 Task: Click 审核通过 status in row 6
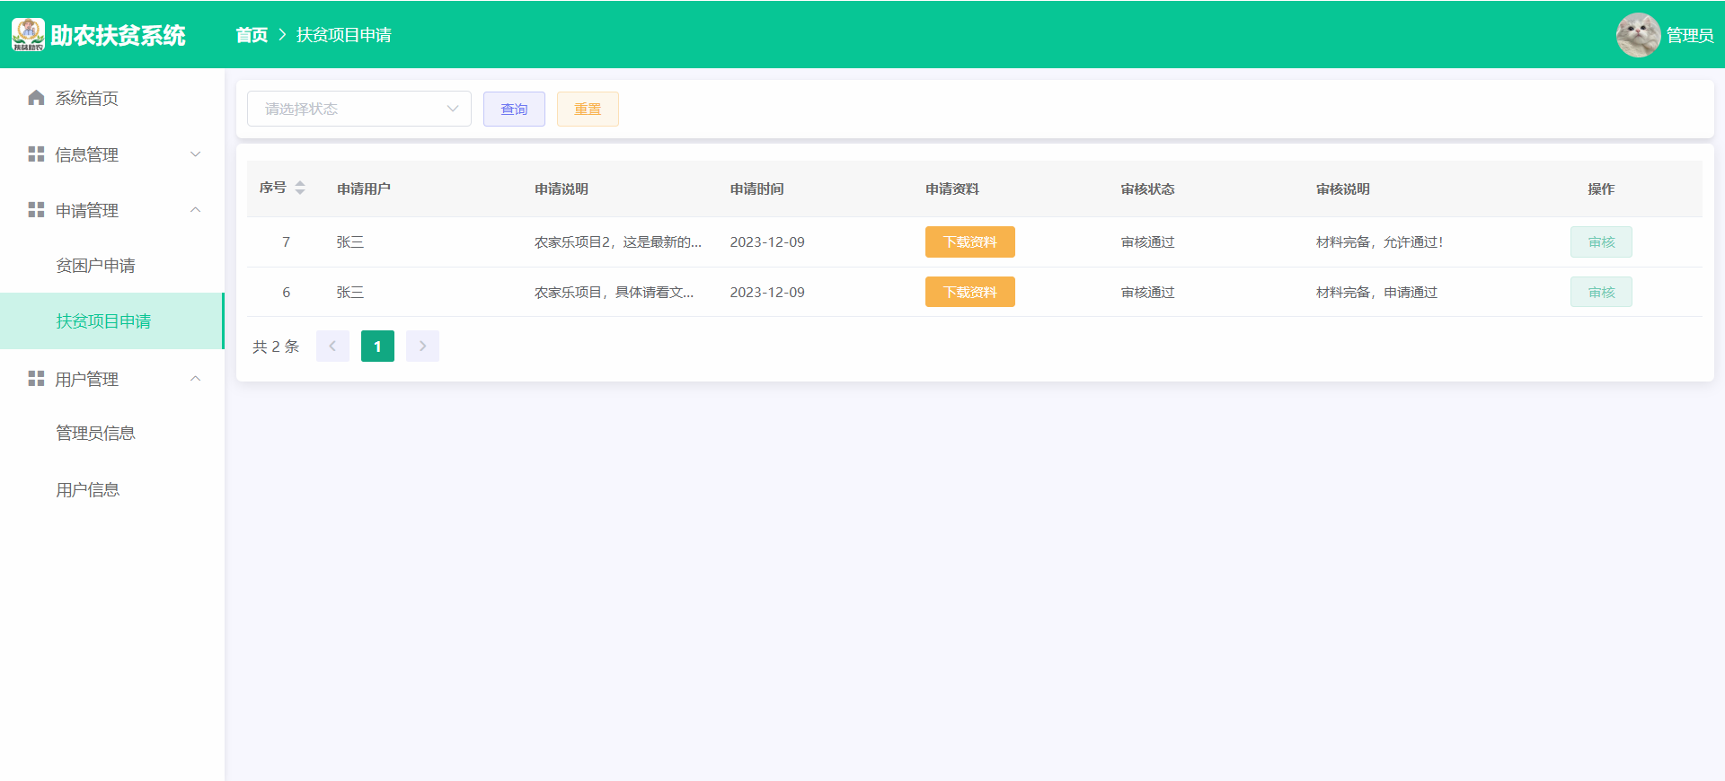pos(1147,293)
